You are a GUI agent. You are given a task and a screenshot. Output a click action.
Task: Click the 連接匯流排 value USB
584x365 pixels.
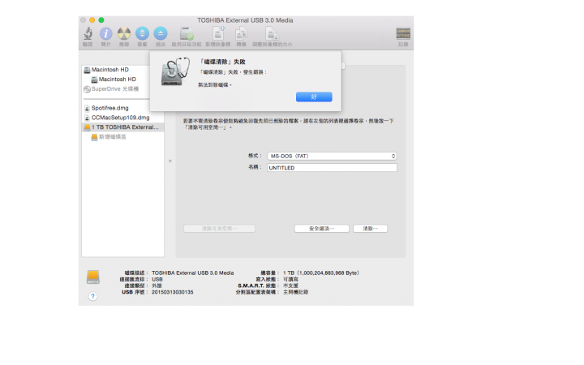[x=157, y=279]
